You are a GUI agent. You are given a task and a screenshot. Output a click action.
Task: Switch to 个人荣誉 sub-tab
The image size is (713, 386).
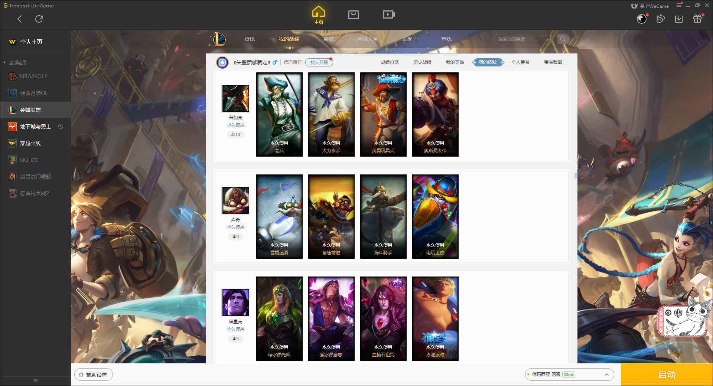pos(520,62)
